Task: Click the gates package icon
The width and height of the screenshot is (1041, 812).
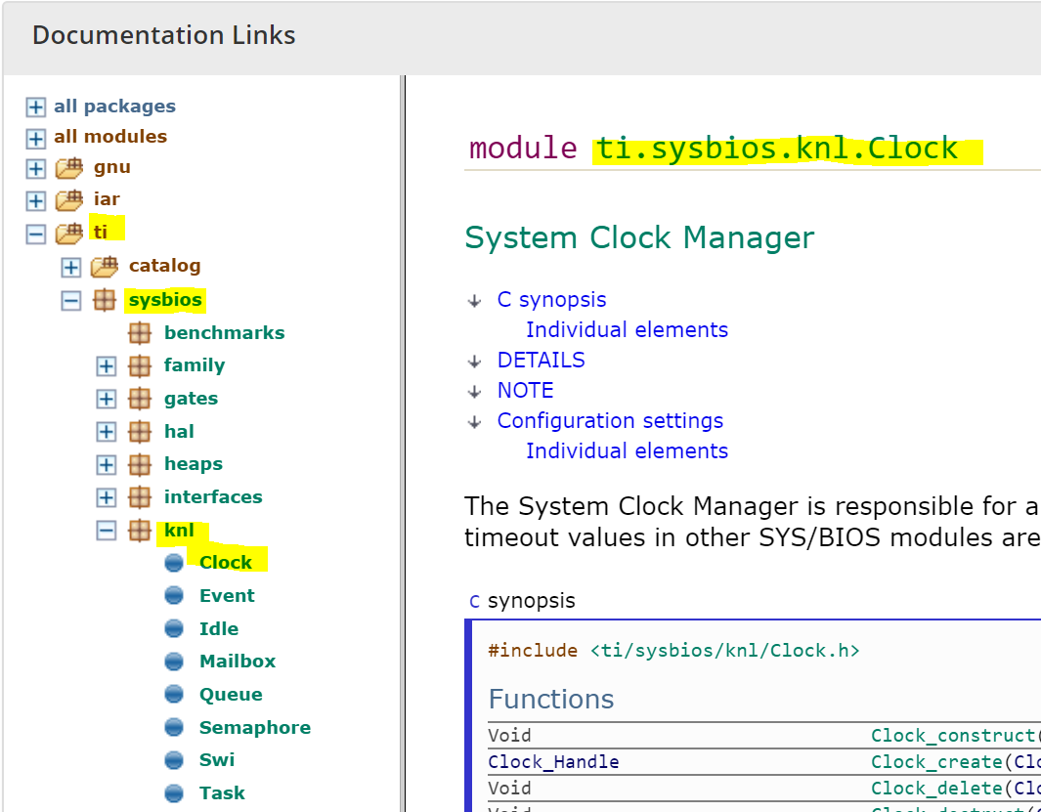Action: [140, 399]
